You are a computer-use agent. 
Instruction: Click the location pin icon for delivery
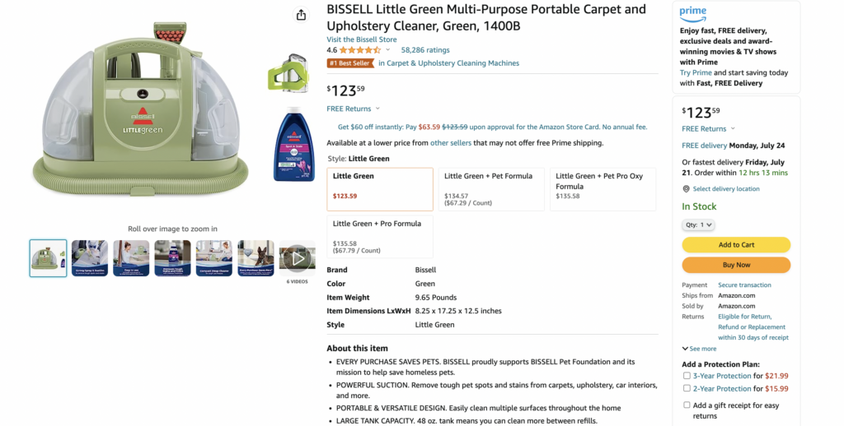pos(686,189)
